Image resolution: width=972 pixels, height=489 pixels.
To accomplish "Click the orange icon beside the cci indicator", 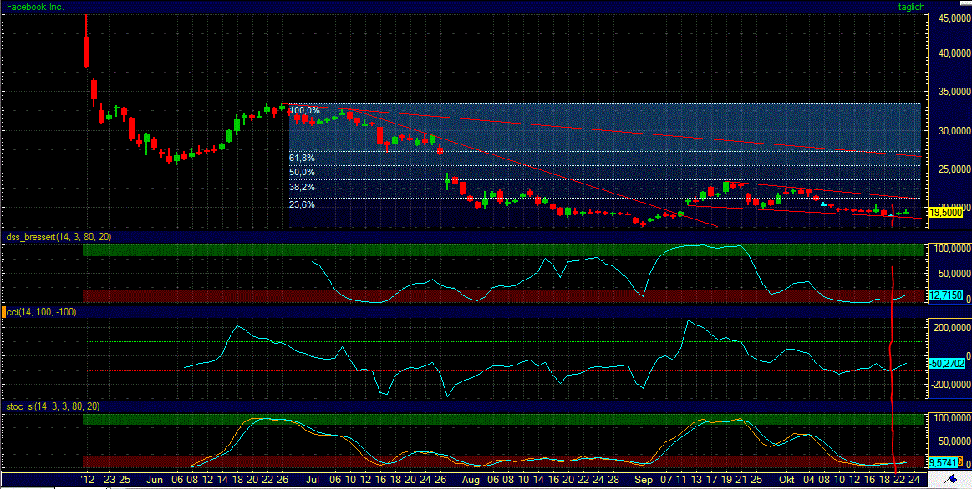I will pos(4,313).
